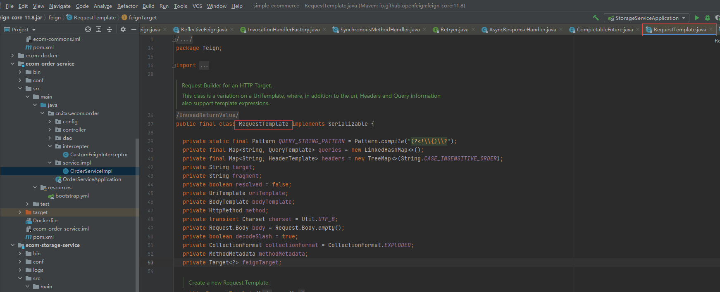Expand the dao package
Image resolution: width=720 pixels, height=292 pixels.
50,138
